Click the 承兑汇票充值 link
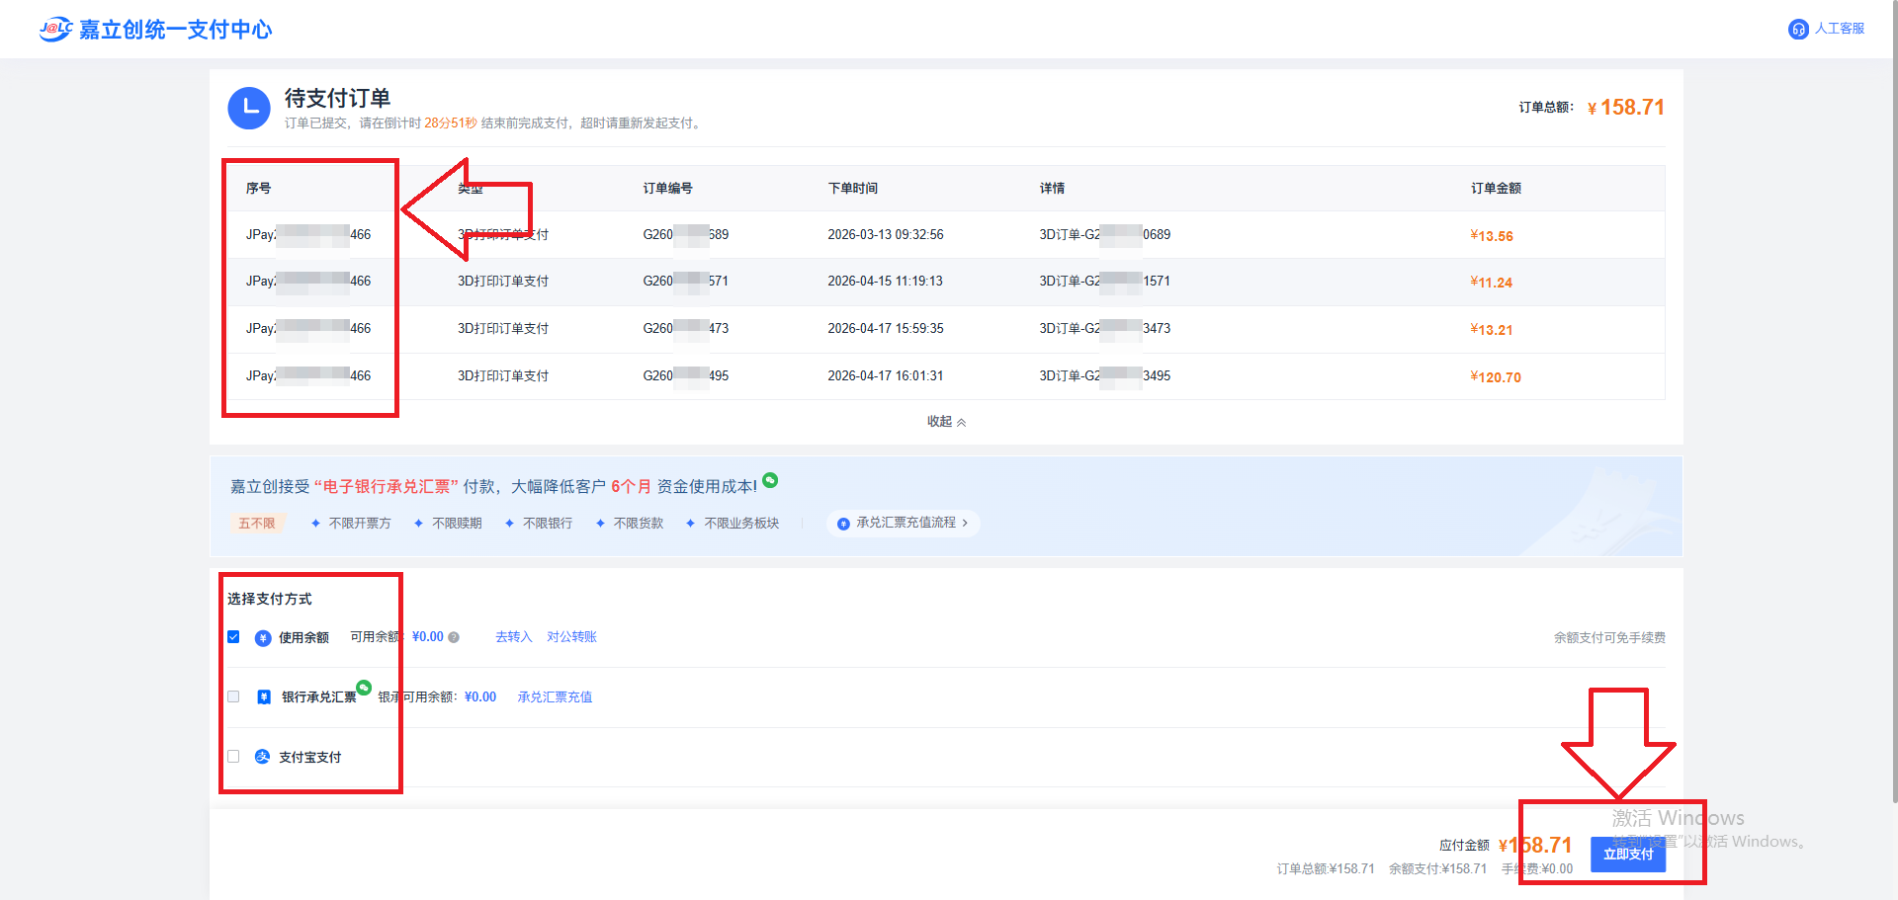1898x900 pixels. [555, 697]
